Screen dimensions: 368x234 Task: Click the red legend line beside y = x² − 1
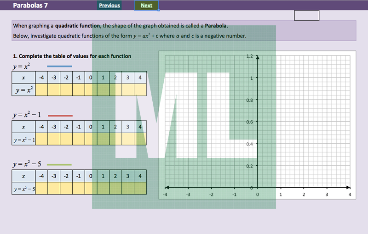pyautogui.click(x=60, y=116)
